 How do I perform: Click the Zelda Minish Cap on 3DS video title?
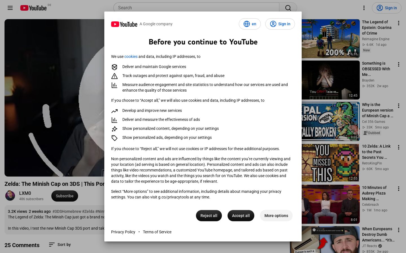(x=54, y=184)
